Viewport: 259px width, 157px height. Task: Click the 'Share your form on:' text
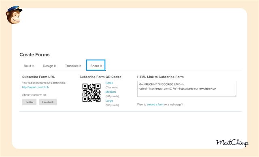(x=34, y=95)
